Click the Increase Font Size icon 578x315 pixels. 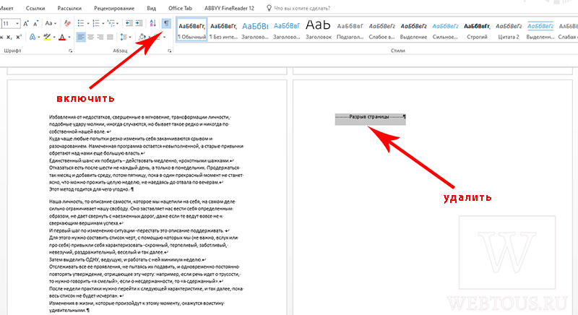click(26, 24)
